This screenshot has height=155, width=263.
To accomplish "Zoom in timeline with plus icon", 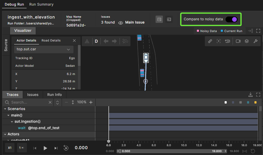I will [91, 102].
